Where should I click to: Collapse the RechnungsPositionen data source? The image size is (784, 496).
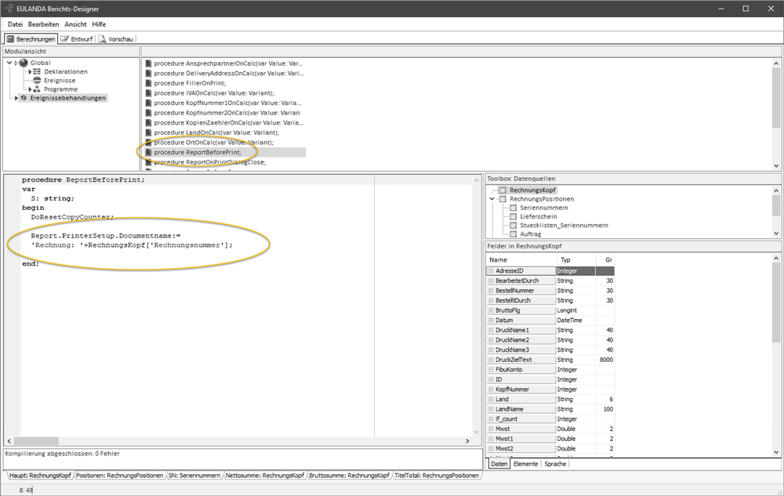tap(492, 199)
